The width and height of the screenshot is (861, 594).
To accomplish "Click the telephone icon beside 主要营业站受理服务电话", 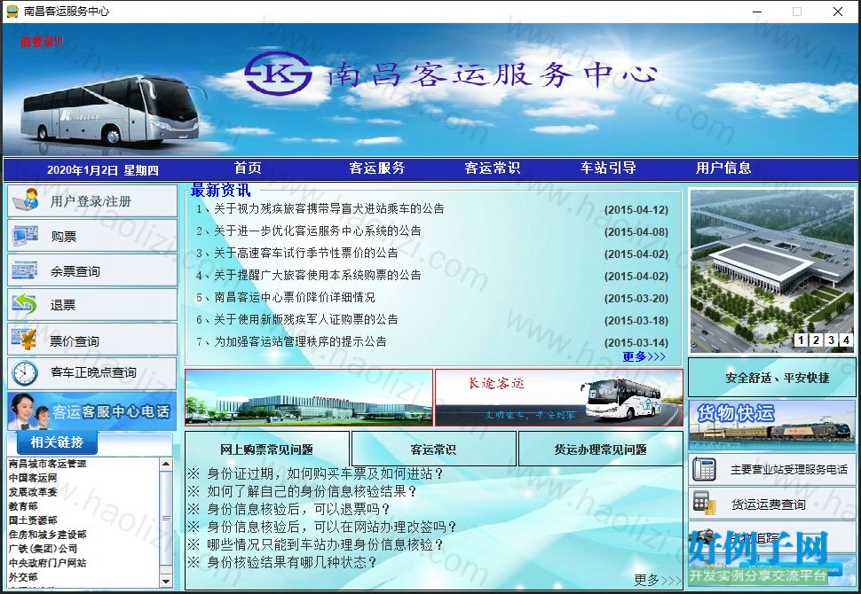I will 704,470.
